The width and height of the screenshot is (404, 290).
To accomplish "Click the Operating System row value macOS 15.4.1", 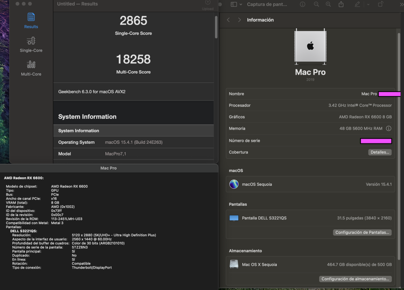I will pos(134,142).
